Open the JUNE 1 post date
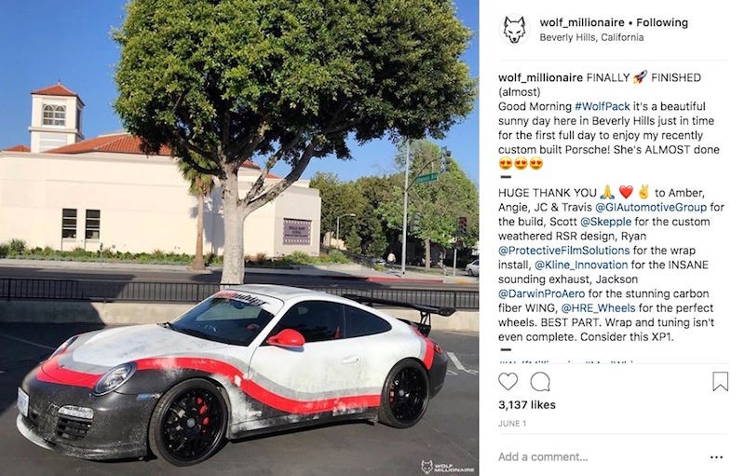Image resolution: width=745 pixels, height=476 pixels. (512, 423)
